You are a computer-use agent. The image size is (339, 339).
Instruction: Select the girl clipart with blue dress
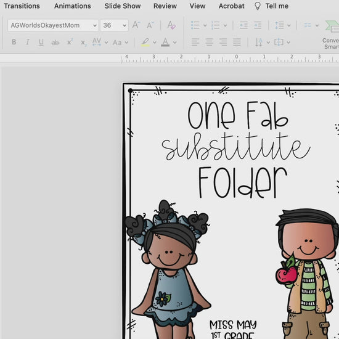click(168, 269)
